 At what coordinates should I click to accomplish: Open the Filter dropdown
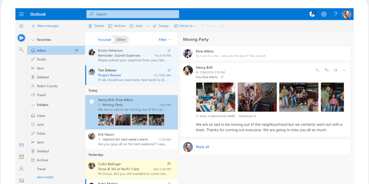(165, 40)
